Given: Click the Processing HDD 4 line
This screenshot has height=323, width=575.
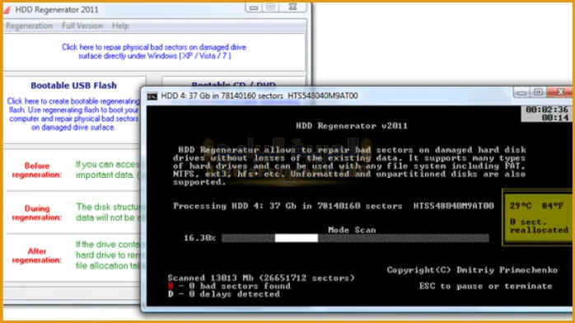Looking at the screenshot, I should click(334, 206).
